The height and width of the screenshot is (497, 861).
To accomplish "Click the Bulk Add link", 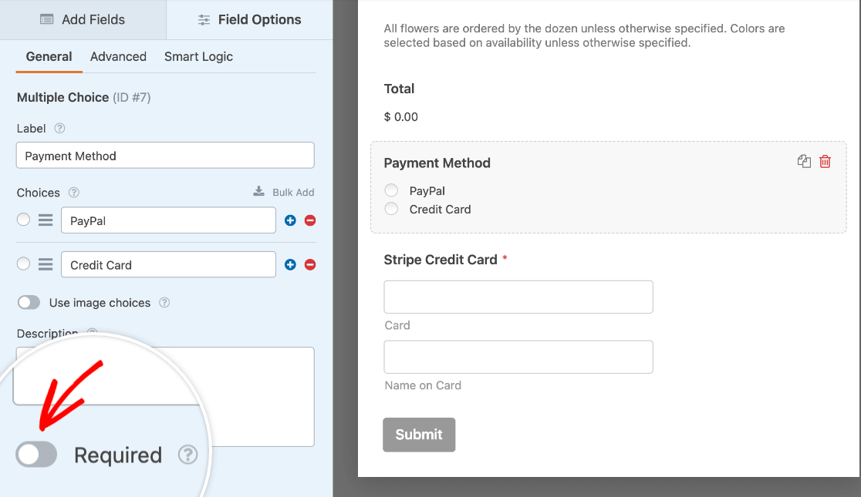I will pos(293,193).
